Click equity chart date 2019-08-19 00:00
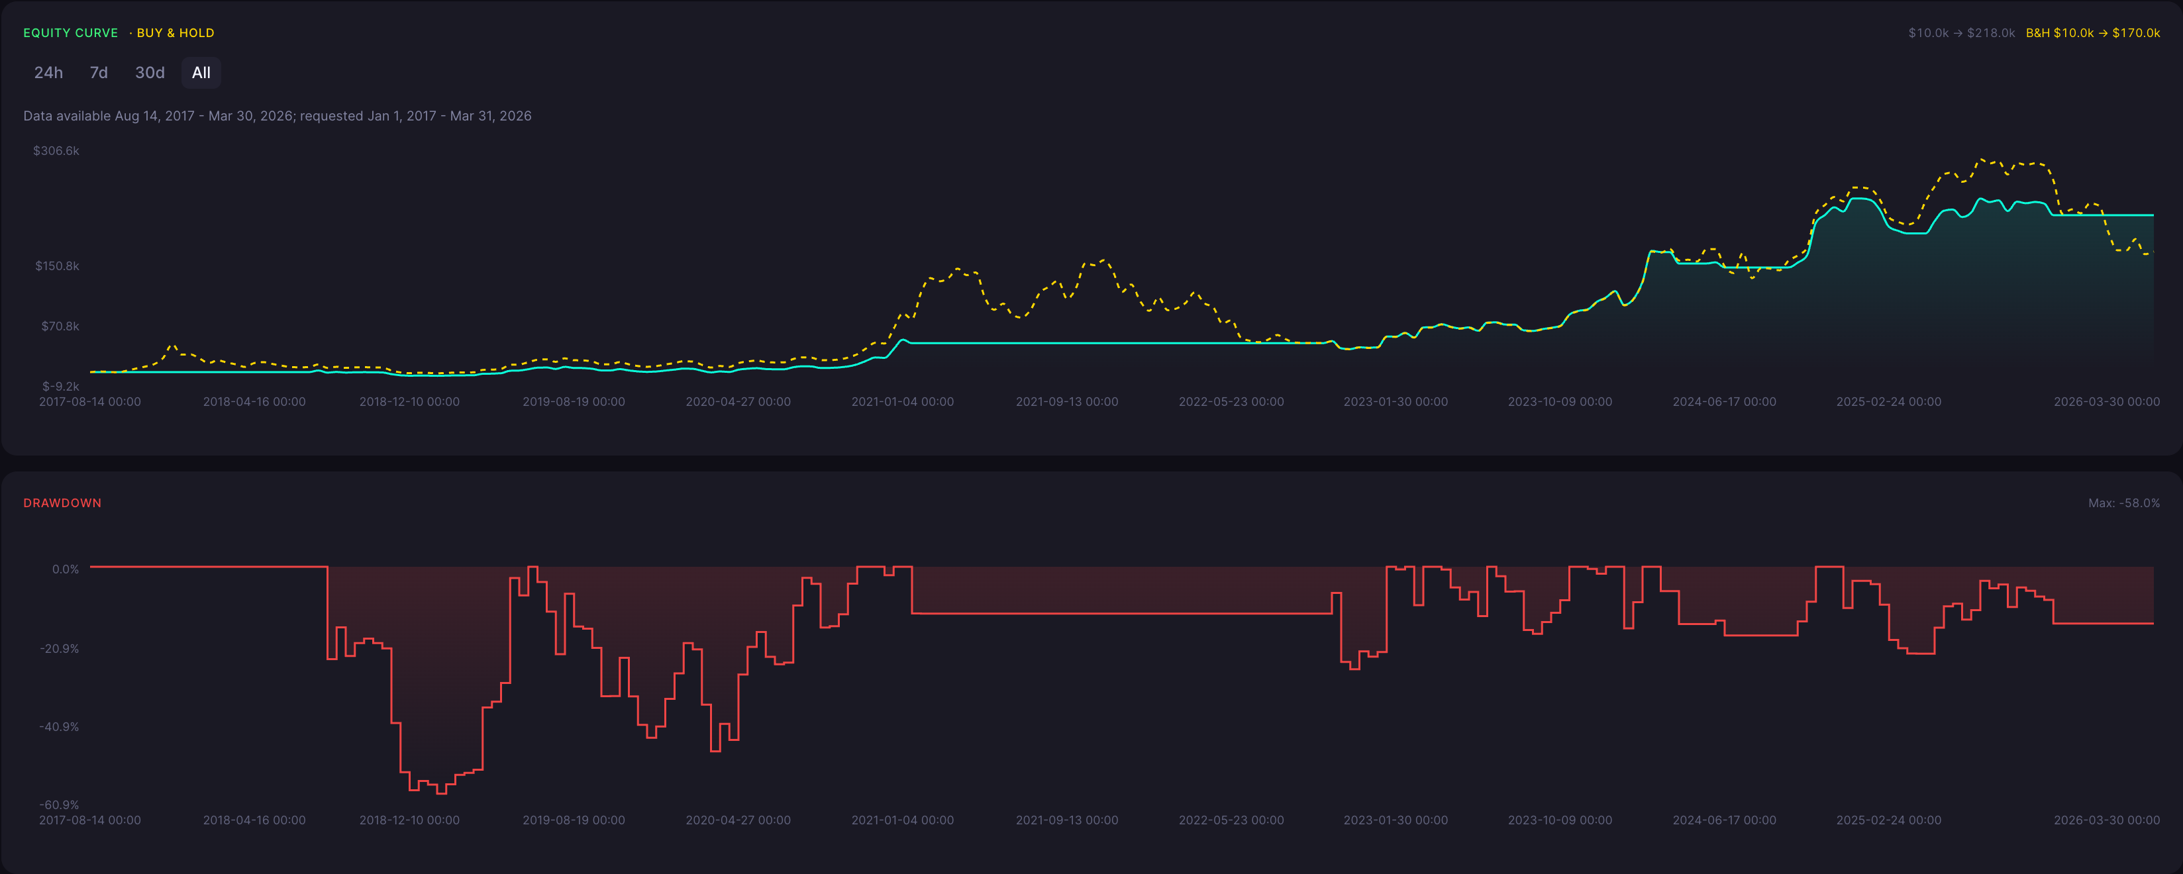The width and height of the screenshot is (2183, 874). [574, 401]
